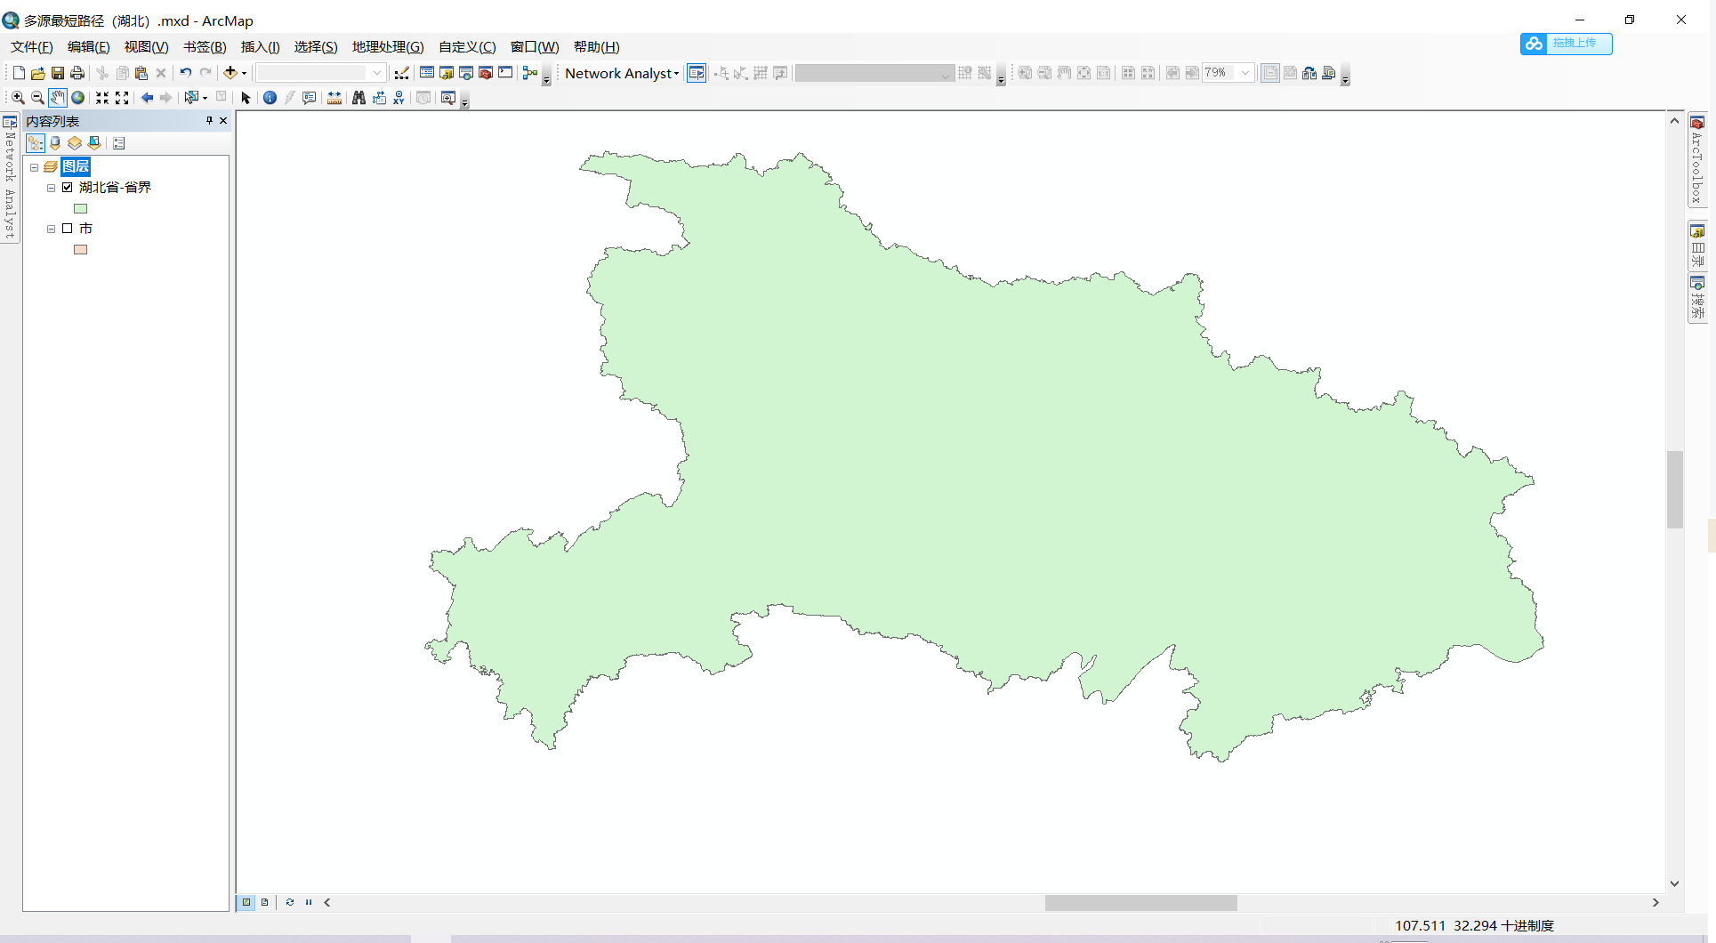Open the Editor toolbar
Screen dimensions: 1716x943
(x=402, y=73)
